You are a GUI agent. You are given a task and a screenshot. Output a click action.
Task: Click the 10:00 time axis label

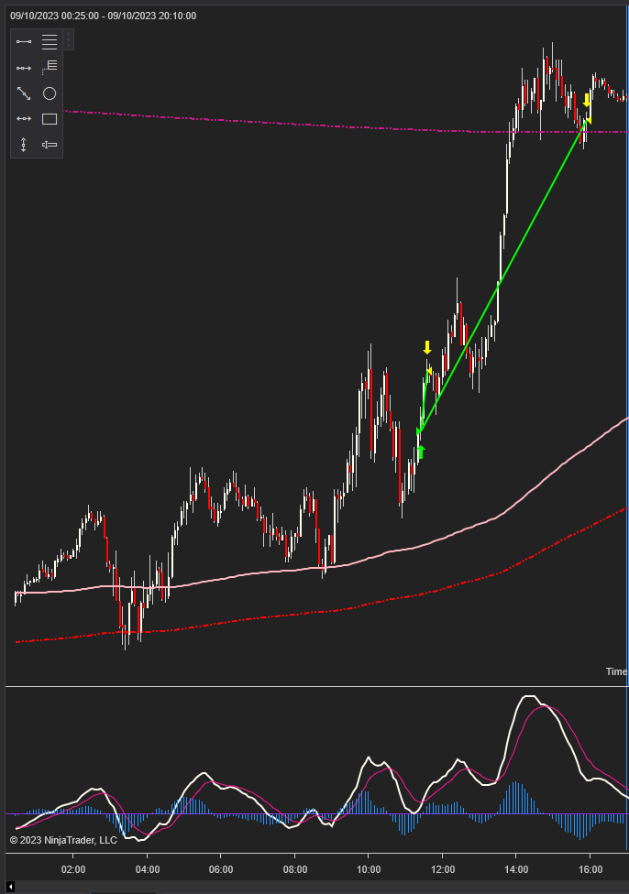[x=369, y=869]
